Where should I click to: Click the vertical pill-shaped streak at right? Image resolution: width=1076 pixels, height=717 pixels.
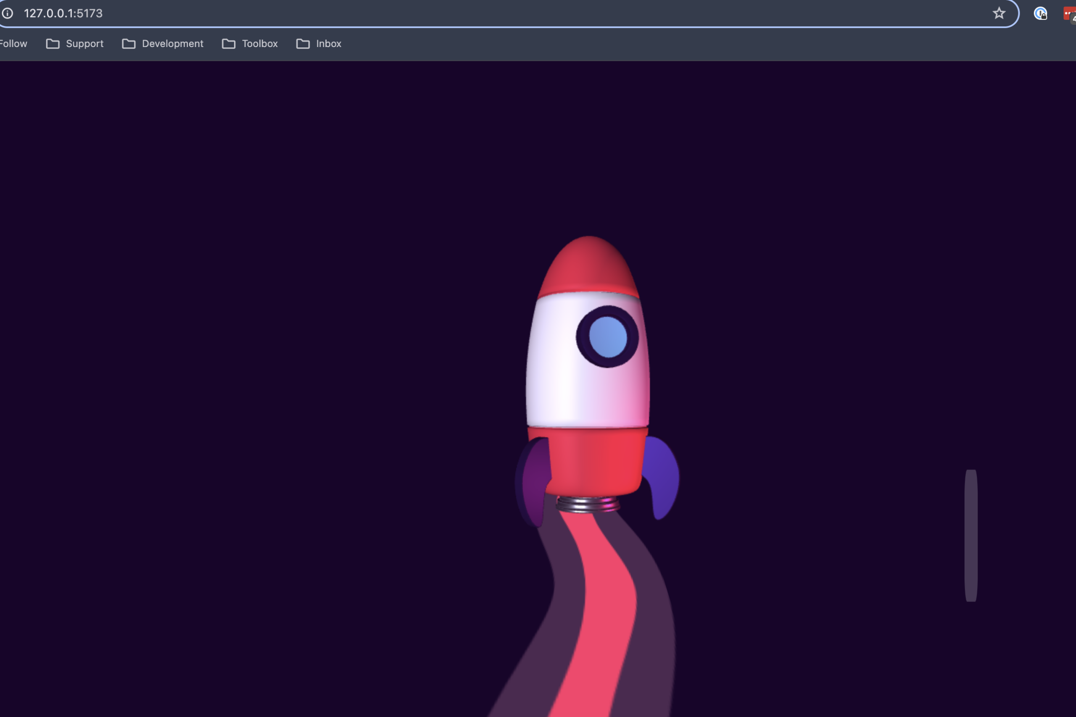971,536
